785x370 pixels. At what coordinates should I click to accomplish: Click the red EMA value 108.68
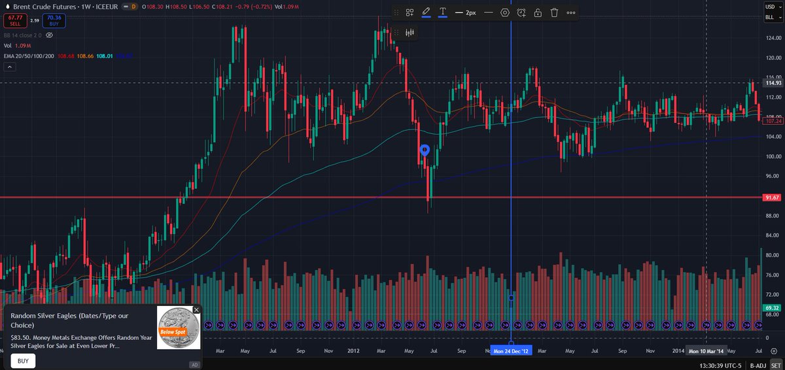pyautogui.click(x=67, y=56)
